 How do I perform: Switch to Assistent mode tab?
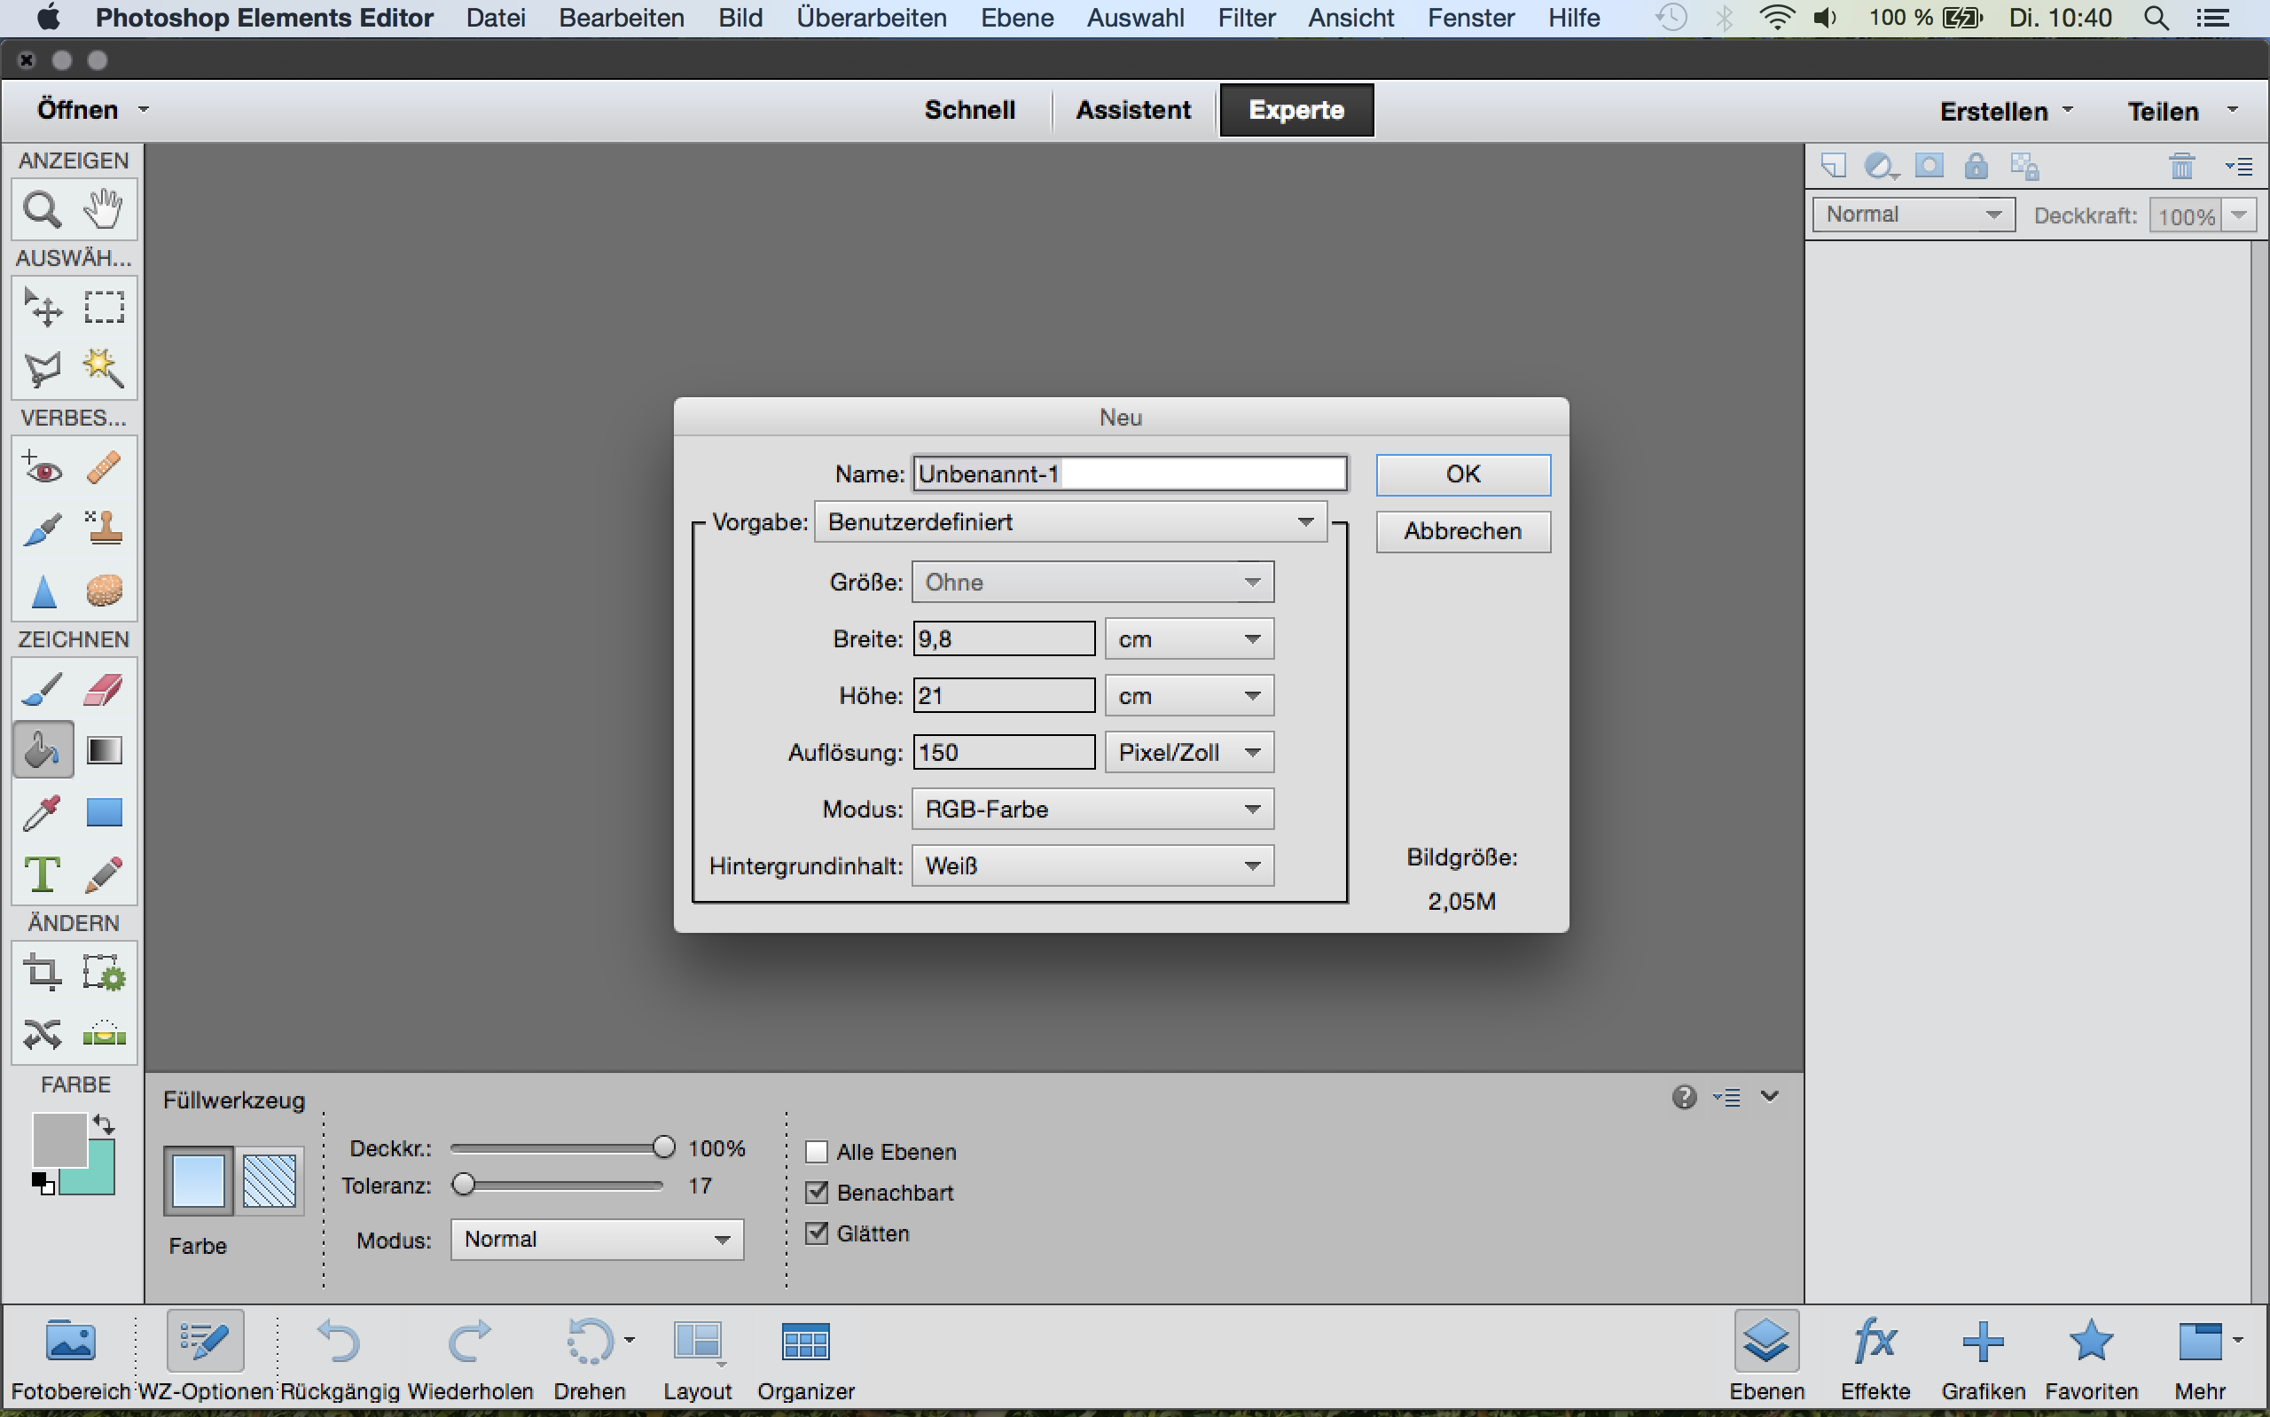click(x=1132, y=110)
